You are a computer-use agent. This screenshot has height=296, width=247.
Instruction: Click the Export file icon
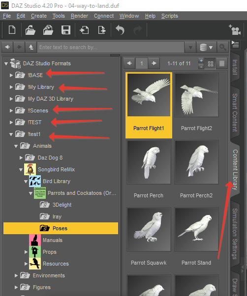[102, 30]
